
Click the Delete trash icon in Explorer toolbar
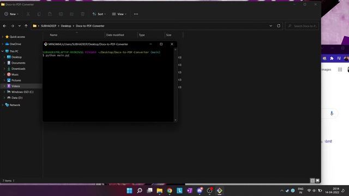tap(82, 14)
